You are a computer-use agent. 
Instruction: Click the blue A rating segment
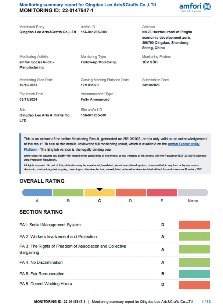coord(37,192)
